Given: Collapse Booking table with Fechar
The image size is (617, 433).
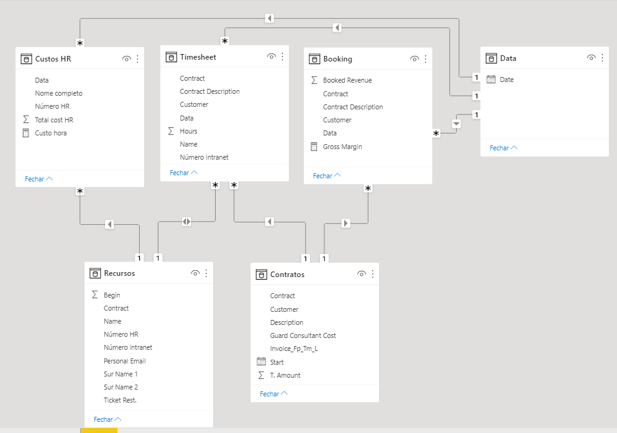Looking at the screenshot, I should pos(327,176).
